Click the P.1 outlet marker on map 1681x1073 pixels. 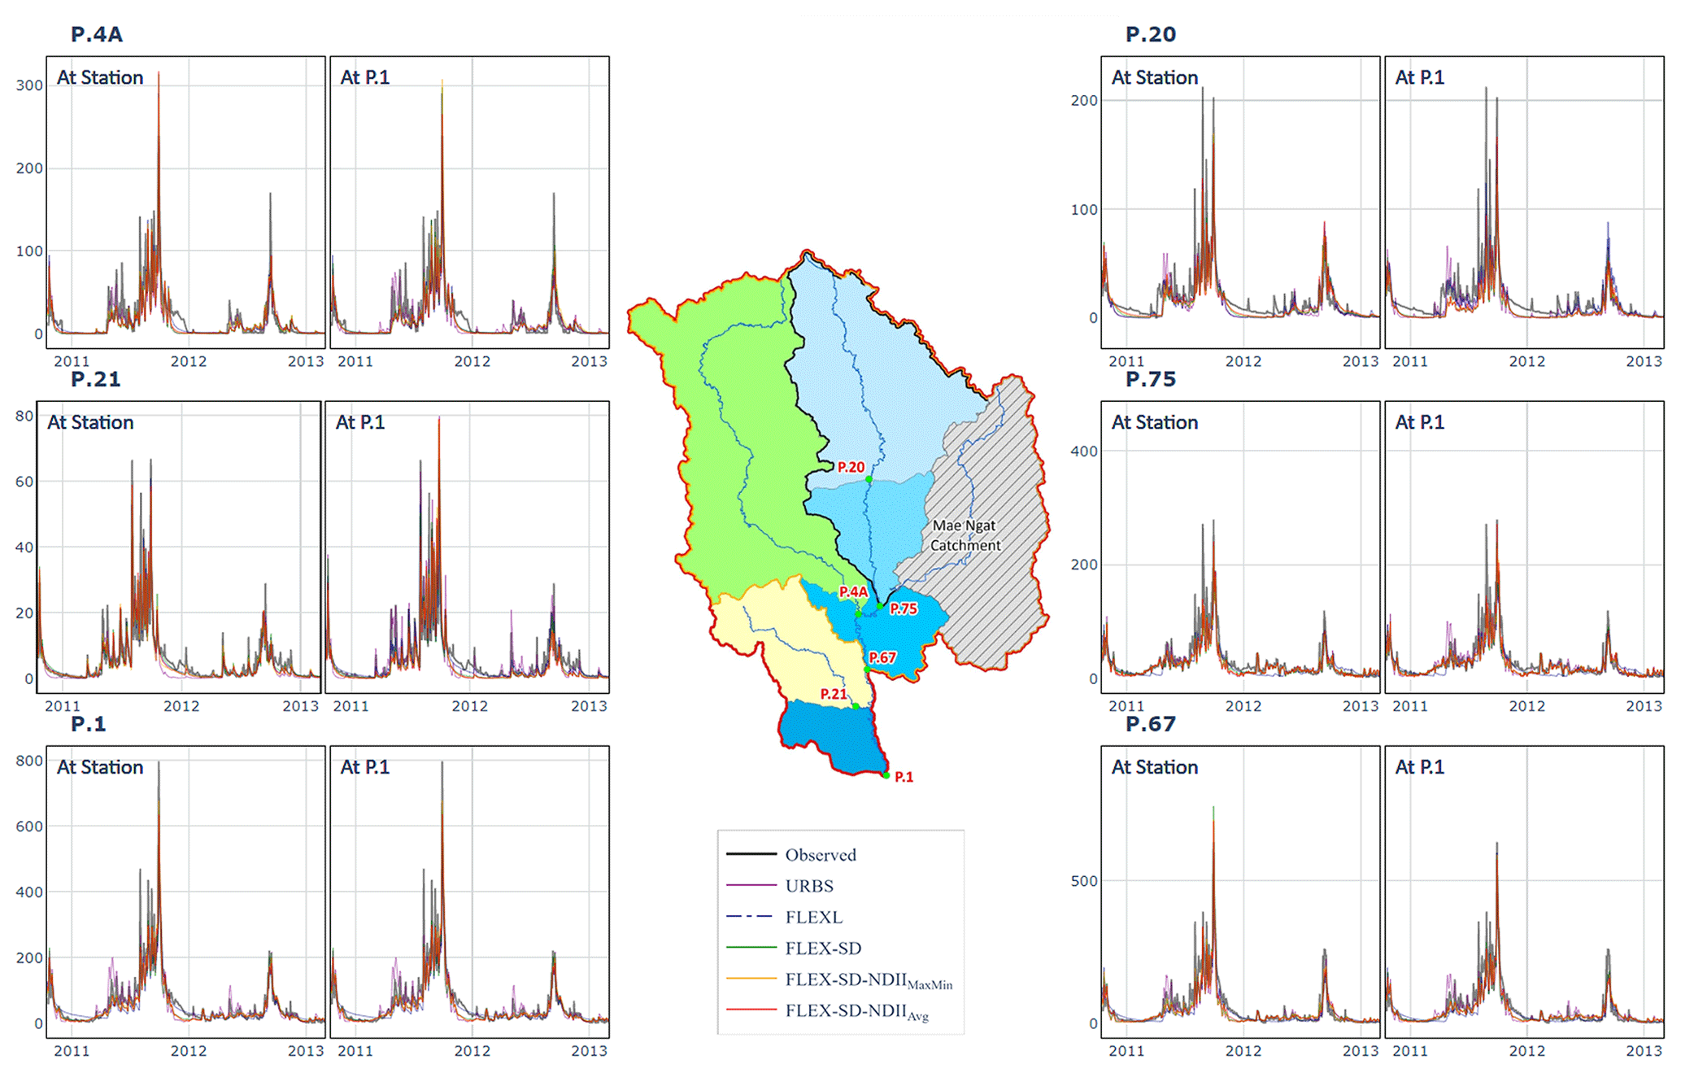tap(886, 775)
